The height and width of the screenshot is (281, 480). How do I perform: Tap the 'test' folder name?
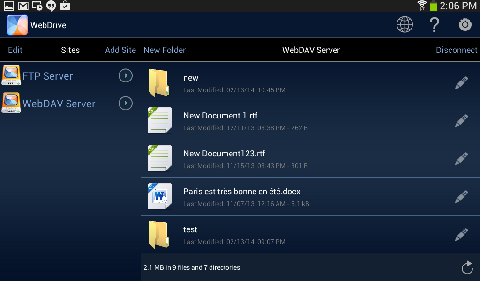190,229
